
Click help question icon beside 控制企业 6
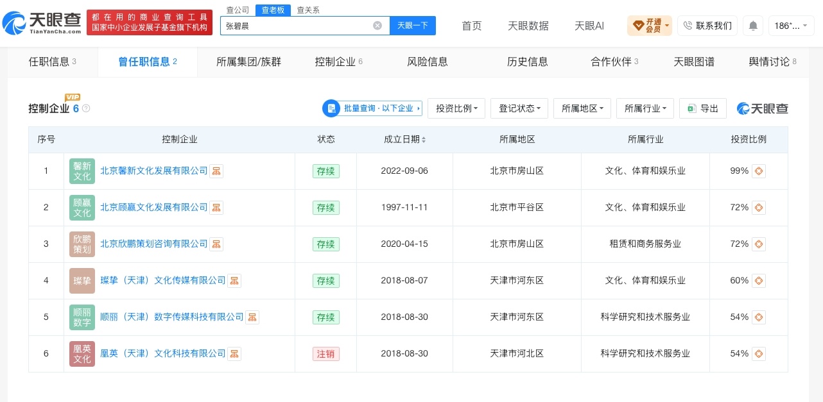tap(86, 108)
